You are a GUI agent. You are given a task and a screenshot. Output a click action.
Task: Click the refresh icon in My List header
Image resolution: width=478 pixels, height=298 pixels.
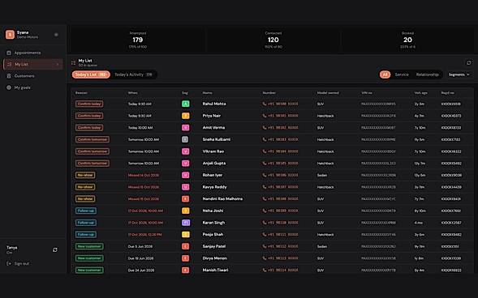pos(468,62)
